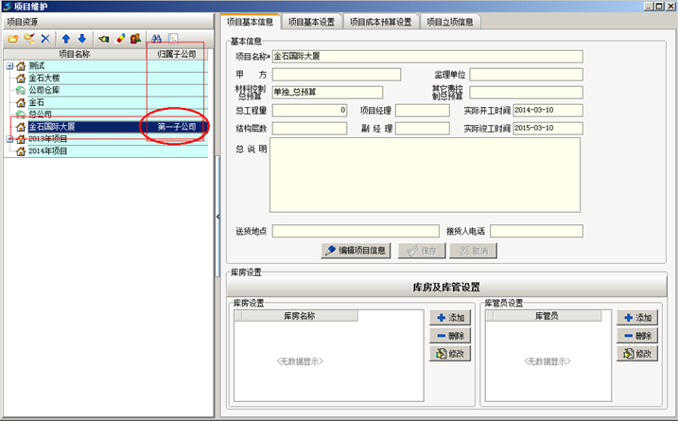Expand the 2013年项目 tree node
The width and height of the screenshot is (678, 421).
tap(9, 139)
